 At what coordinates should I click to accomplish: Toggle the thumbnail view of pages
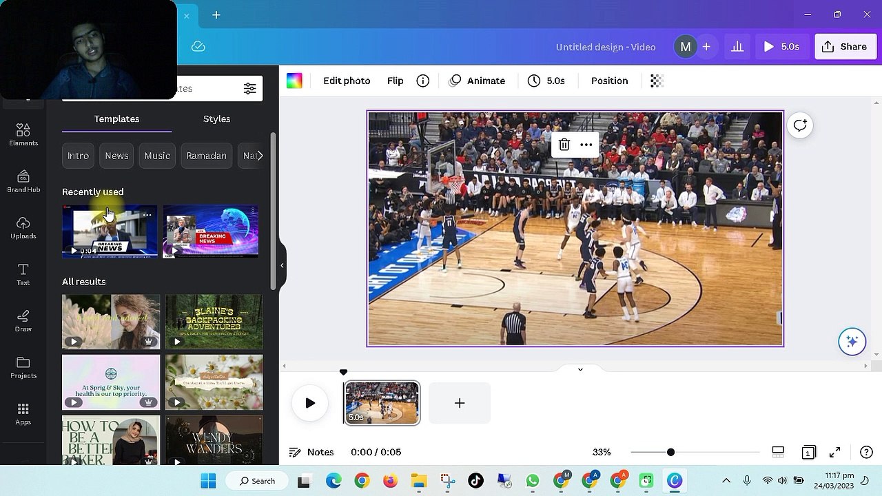click(x=778, y=452)
